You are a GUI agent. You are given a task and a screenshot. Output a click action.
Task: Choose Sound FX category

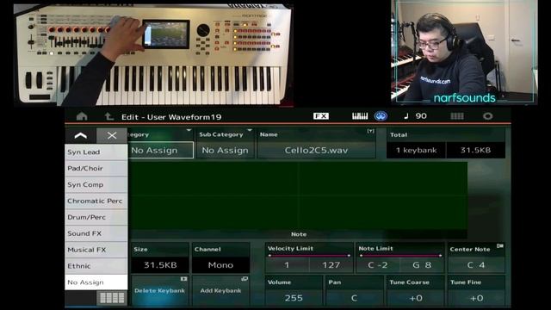(96, 233)
